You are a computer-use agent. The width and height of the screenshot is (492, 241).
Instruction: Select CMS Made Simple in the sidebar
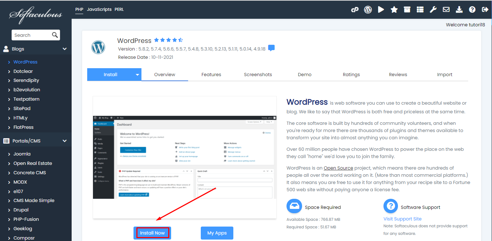(x=34, y=201)
